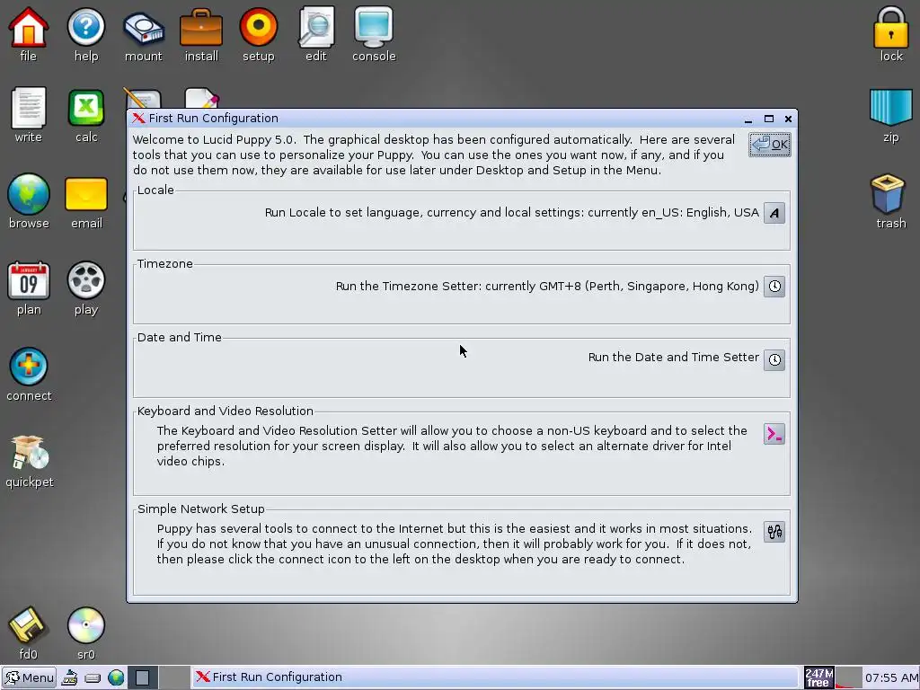The width and height of the screenshot is (920, 690).
Task: Switch to the second virtual desktop pager
Action: point(173,677)
